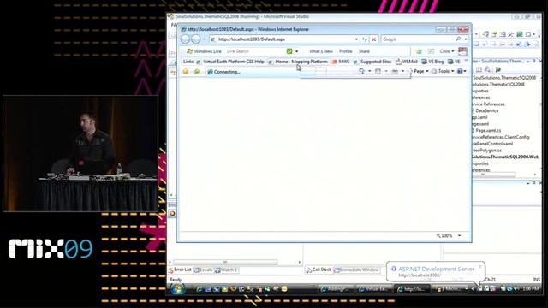The height and width of the screenshot is (308, 548).
Task: Open the Live Search options dropdown
Action: [x=297, y=51]
